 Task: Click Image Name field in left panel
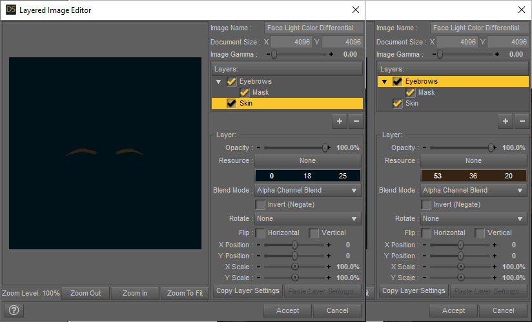point(314,28)
